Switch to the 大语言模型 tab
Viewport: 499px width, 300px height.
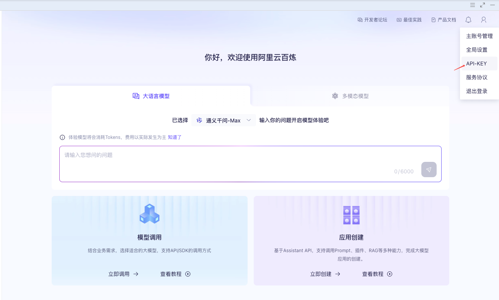pos(151,96)
